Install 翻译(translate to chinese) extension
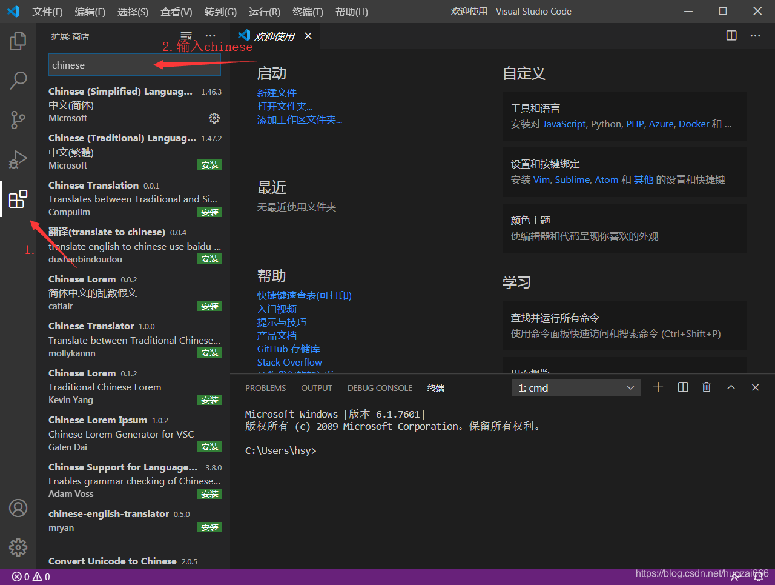Screen dimensions: 775x585 click(x=209, y=259)
